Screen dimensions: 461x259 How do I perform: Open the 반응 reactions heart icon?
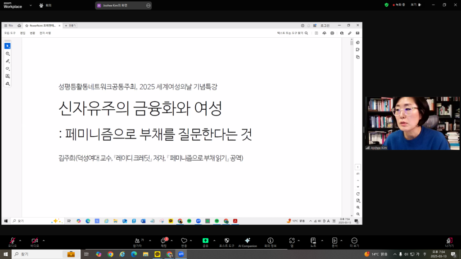(x=184, y=242)
